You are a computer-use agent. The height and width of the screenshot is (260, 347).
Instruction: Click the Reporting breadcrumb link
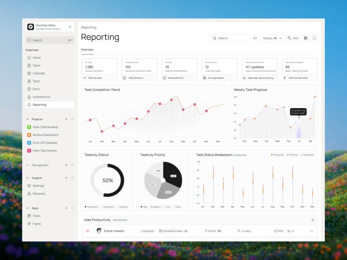[89, 27]
